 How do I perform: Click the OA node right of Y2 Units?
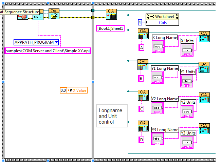point(204,98)
